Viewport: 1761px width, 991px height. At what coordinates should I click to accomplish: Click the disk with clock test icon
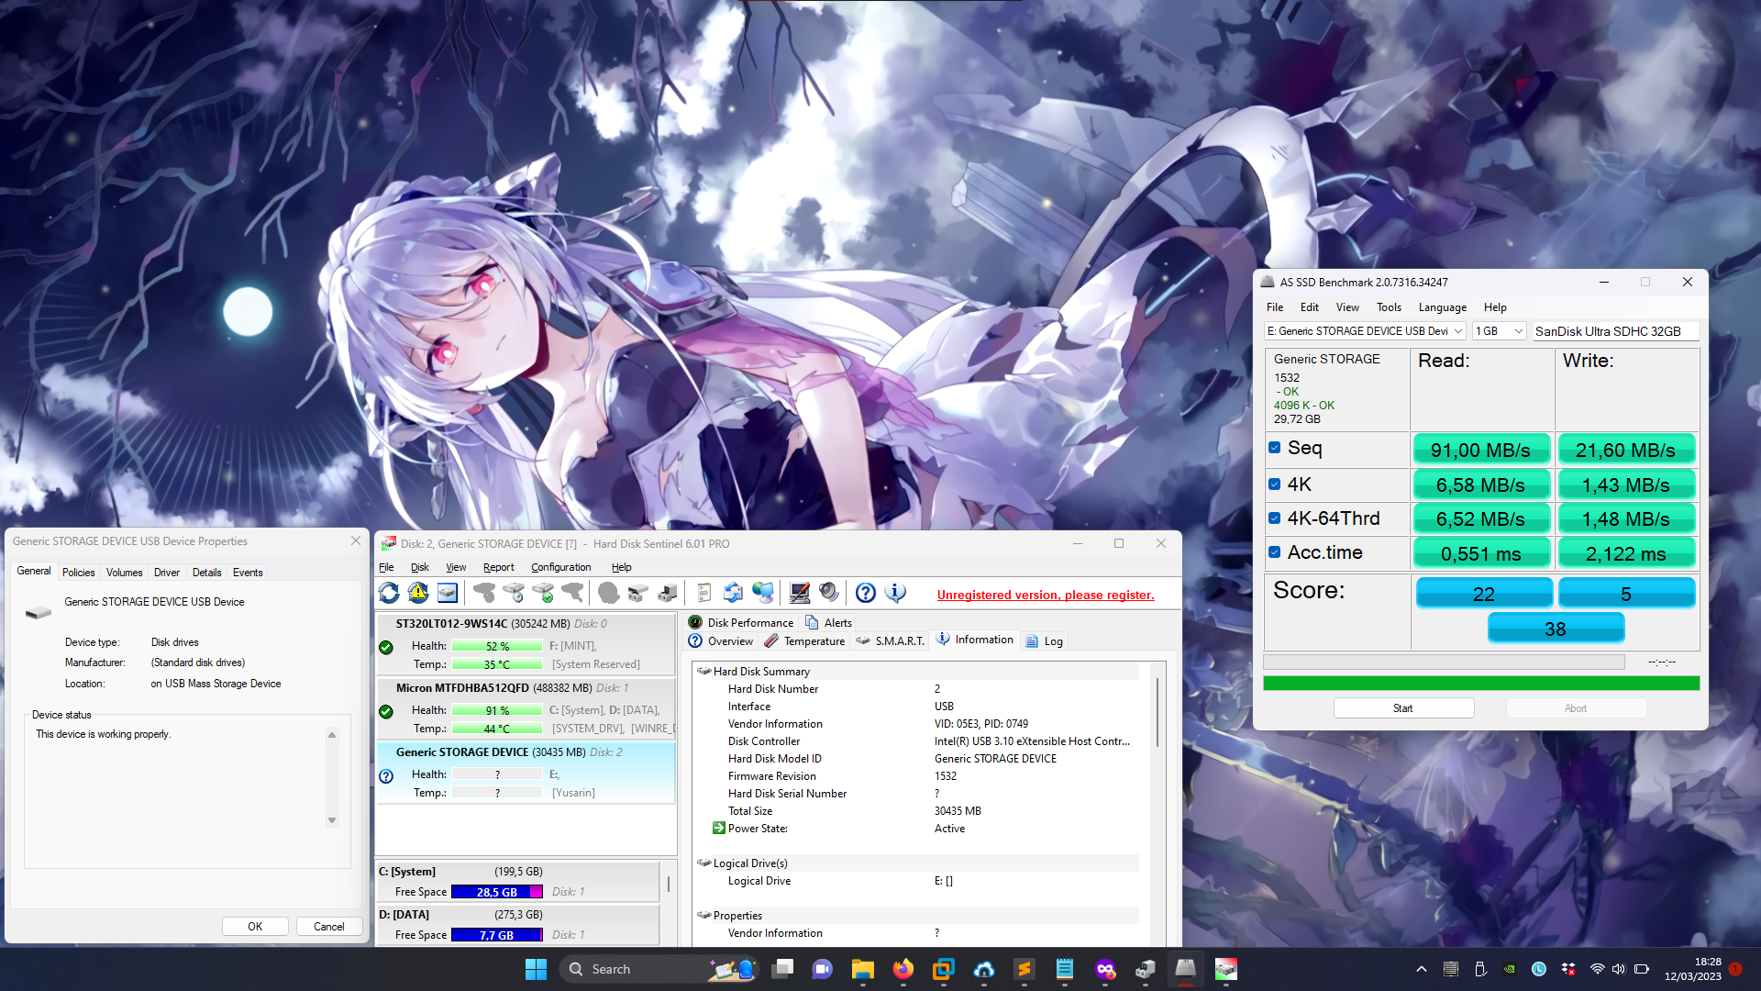[514, 593]
